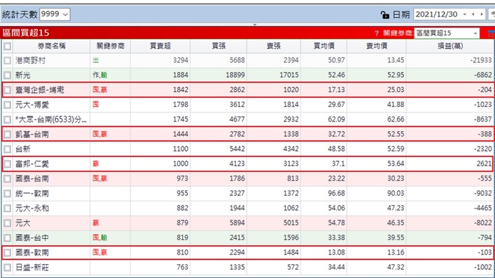
Task: Select the 元大-博愛 broker name
Action: pos(32,104)
